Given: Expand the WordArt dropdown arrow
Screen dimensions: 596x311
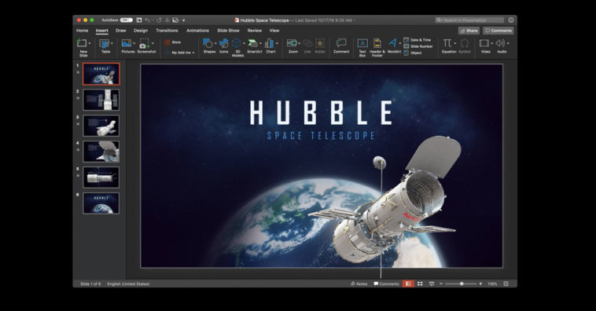Looking at the screenshot, I should click(x=400, y=43).
